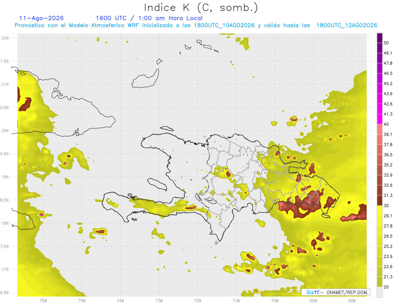
Task: Click the "1800UTC_12AGO2026" valid-until time
Action: pyautogui.click(x=347, y=25)
